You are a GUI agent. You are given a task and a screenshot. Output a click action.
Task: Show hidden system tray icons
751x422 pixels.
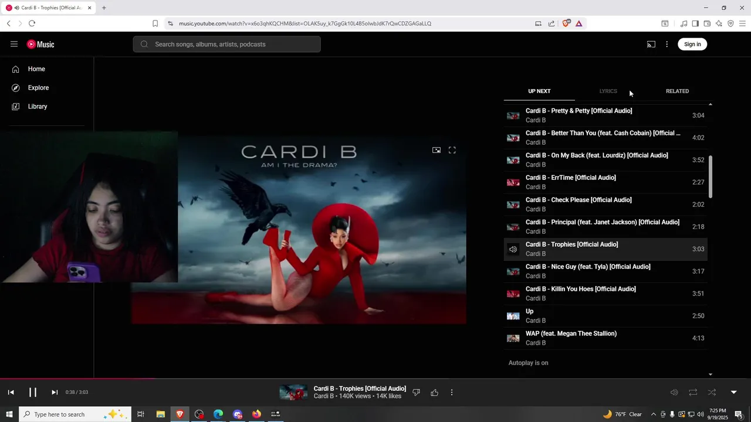(653, 414)
